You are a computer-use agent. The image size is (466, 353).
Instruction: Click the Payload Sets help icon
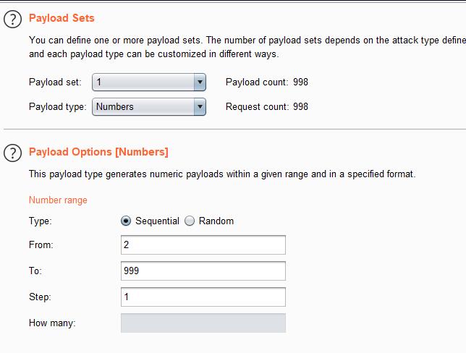[x=13, y=20]
